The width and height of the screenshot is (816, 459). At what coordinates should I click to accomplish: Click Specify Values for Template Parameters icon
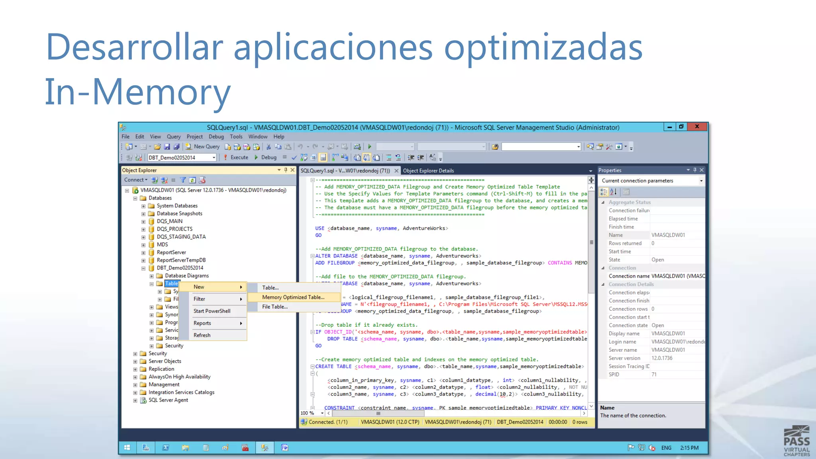(x=433, y=157)
